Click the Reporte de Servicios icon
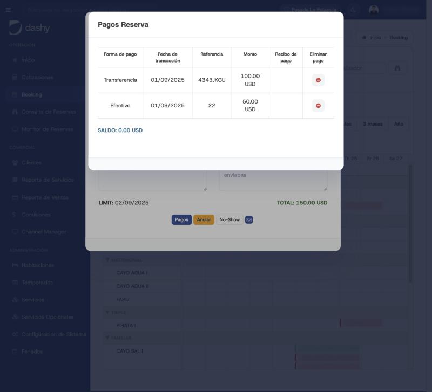Screen dimensions: 432x392 point(15,180)
